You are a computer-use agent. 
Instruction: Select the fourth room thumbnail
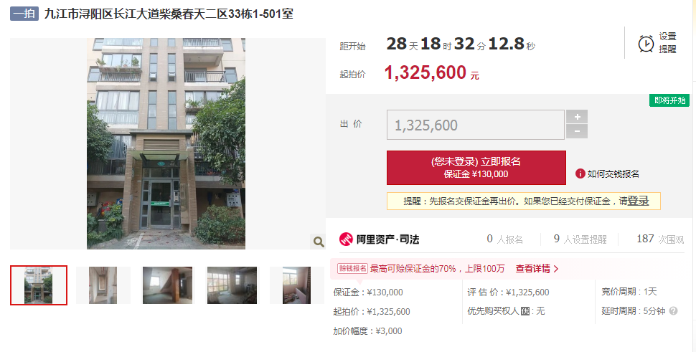(x=232, y=285)
